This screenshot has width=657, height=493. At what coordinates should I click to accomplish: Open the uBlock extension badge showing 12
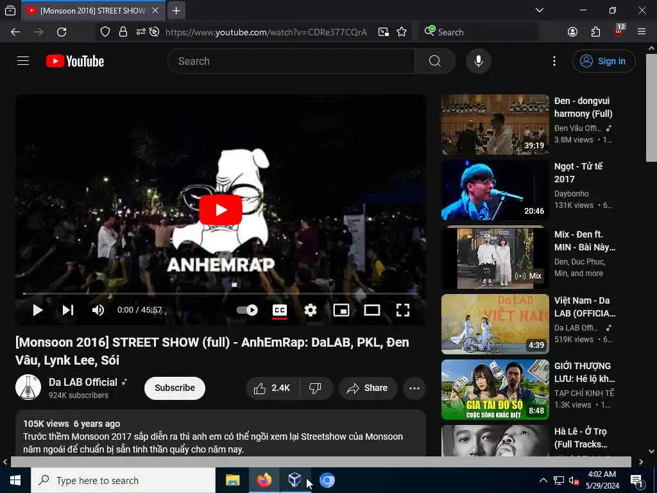619,31
